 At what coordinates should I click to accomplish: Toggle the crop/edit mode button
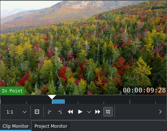coord(108,112)
